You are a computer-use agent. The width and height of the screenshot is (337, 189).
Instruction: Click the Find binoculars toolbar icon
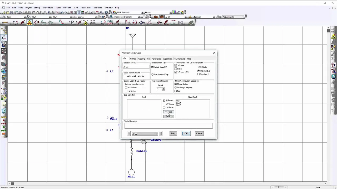click(x=101, y=12)
